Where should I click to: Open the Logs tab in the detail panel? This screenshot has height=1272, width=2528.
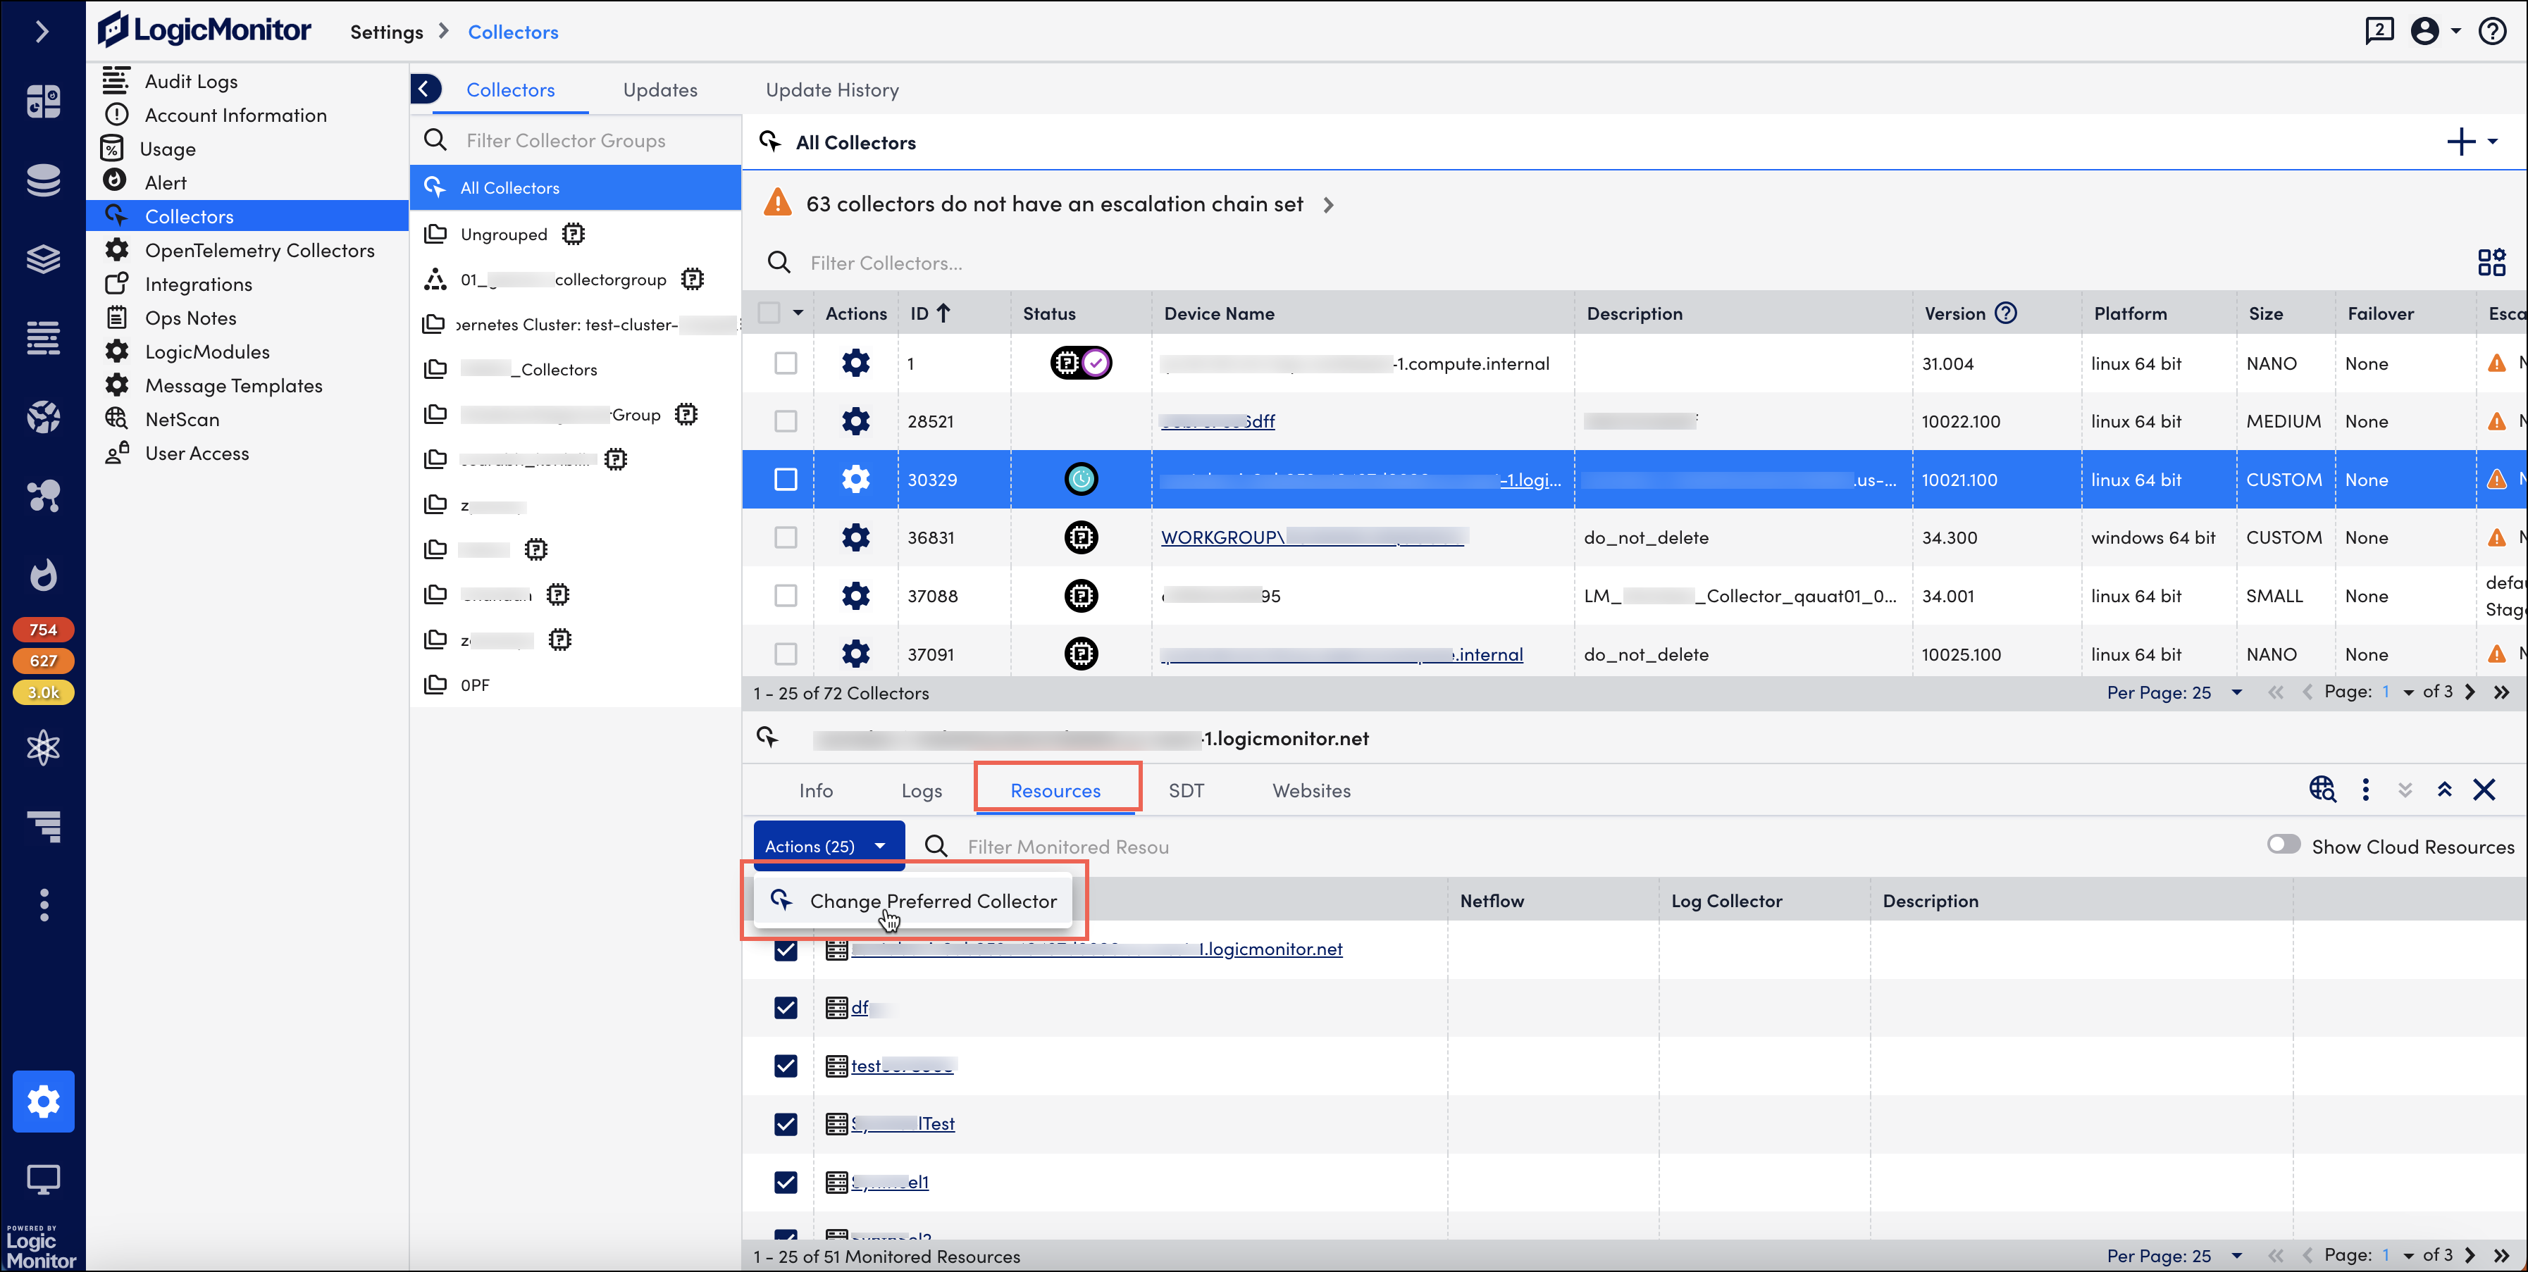[x=922, y=790]
